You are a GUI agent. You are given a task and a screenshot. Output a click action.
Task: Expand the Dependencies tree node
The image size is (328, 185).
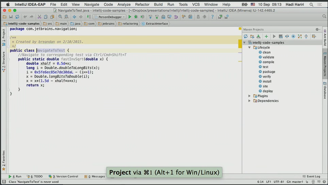(249, 101)
